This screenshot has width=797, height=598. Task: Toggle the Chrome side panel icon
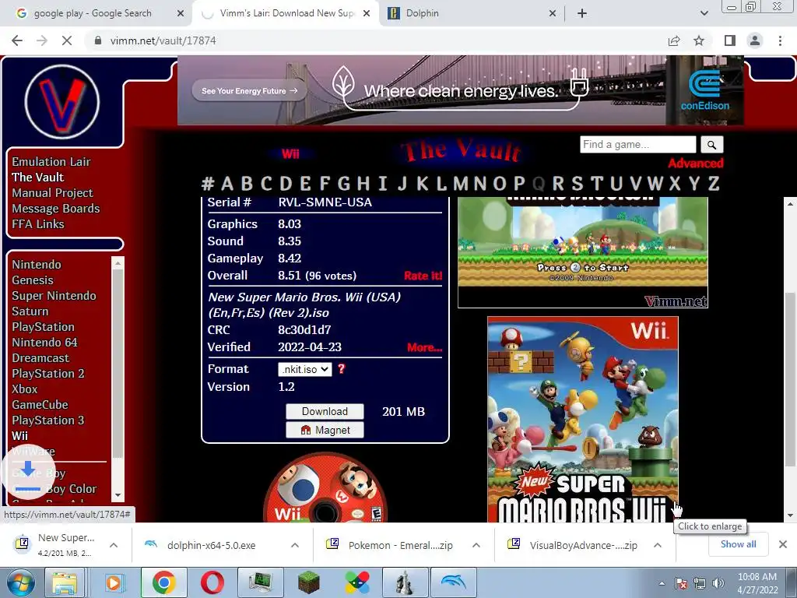730,40
